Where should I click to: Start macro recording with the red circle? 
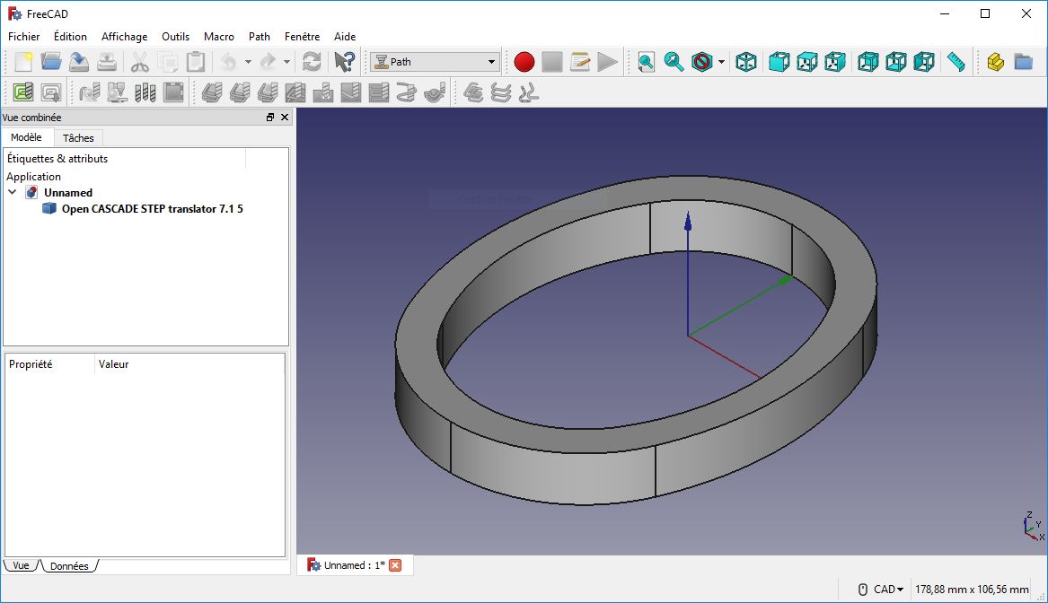pyautogui.click(x=524, y=62)
